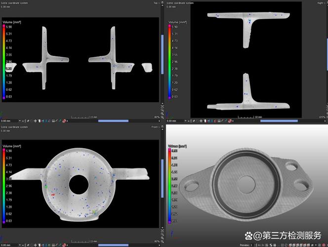Select the last cube orientation icon in 3D toolbar

pos(309,245)
